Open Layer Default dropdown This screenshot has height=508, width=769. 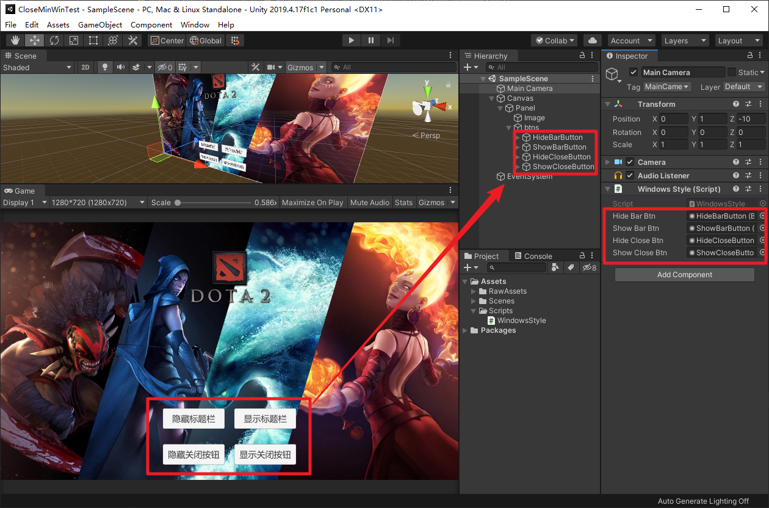point(743,87)
